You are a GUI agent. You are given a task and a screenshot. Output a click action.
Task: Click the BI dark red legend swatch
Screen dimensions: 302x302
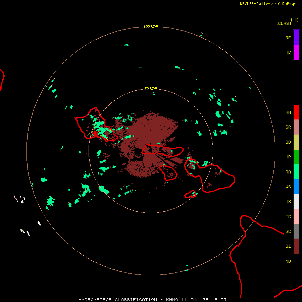[296, 246]
